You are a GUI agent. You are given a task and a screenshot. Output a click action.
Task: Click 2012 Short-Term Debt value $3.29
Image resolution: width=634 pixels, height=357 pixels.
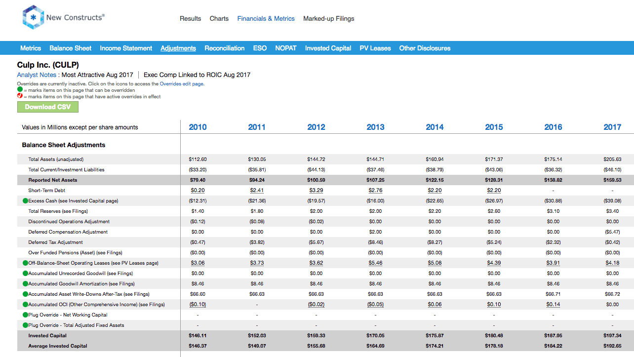pyautogui.click(x=316, y=191)
